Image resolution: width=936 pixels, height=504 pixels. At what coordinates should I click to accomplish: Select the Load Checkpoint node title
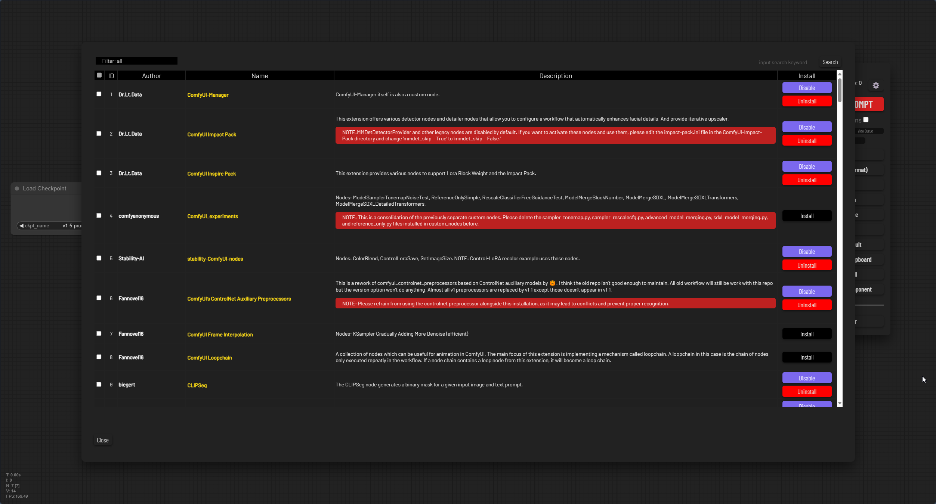44,189
